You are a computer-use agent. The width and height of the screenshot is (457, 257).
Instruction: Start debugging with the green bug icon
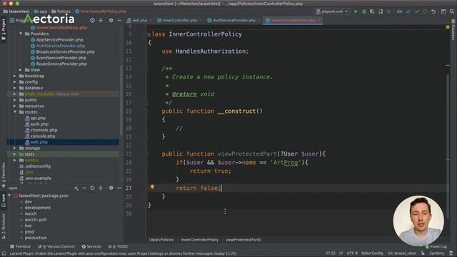363,11
